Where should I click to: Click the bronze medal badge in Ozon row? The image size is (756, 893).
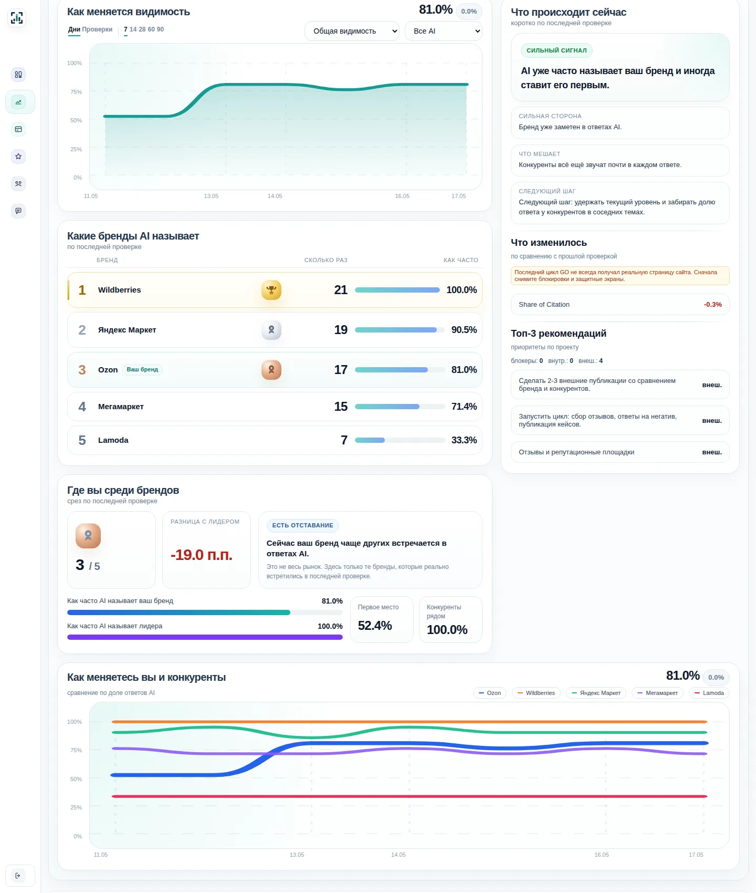pos(271,370)
